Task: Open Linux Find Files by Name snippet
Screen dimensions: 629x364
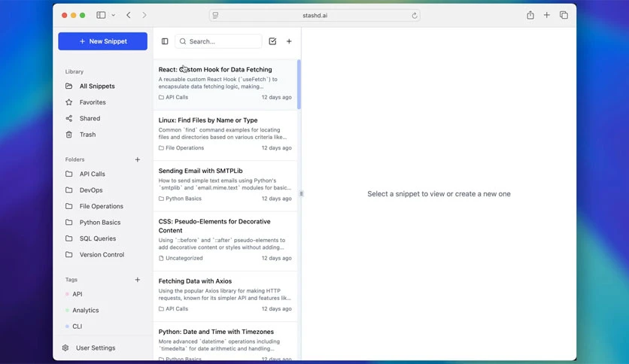Action: coord(225,135)
